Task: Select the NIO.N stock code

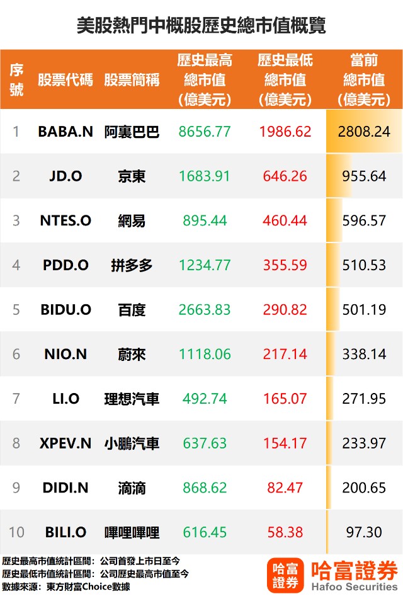Action: (x=65, y=354)
